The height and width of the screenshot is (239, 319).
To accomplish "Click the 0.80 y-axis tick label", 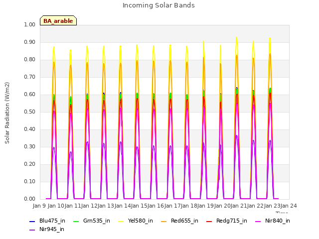I will pyautogui.click(x=30, y=60).
